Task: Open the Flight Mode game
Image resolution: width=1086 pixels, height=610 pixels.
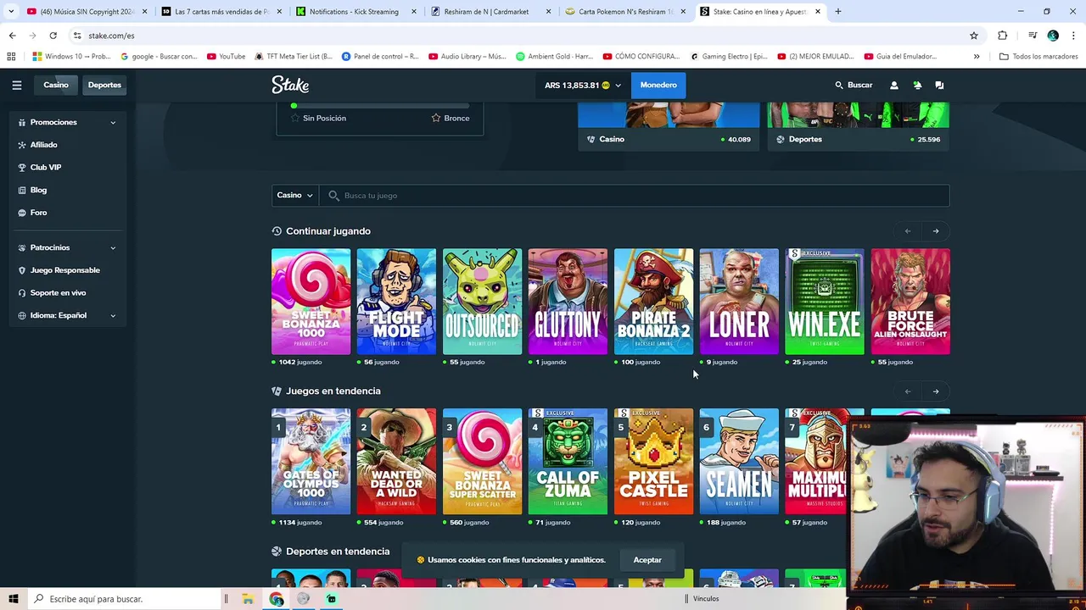Action: 396,301
